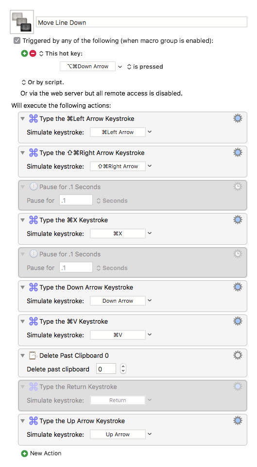This screenshot has width=257, height=467.
Task: Toggle the Triggered by any of the following checkbox
Action: pos(17,40)
